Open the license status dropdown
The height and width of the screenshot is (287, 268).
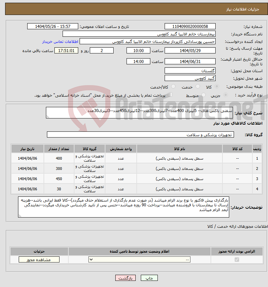(139, 259)
